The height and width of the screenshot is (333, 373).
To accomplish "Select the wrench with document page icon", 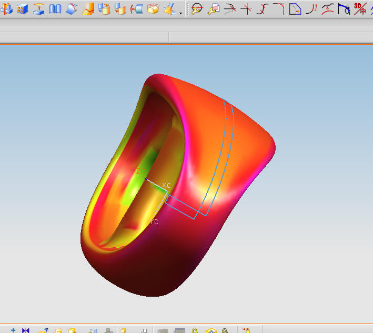I will (x=214, y=9).
